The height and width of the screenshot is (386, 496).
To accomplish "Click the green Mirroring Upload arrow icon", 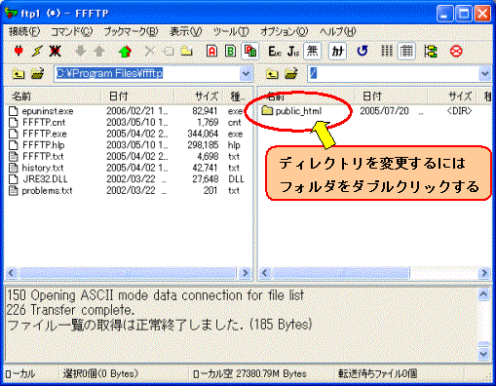I will (125, 51).
